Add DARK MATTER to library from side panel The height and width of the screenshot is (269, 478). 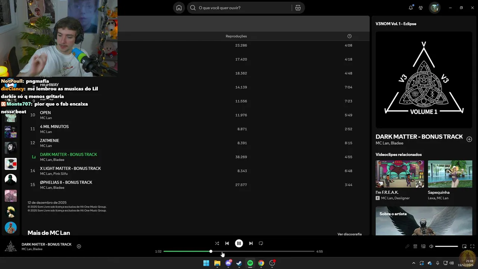click(x=469, y=139)
